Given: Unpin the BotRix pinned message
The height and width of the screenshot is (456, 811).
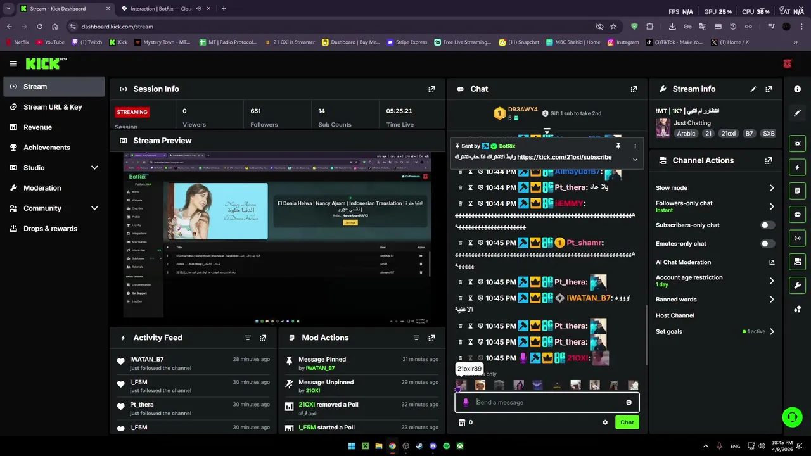Looking at the screenshot, I should (618, 146).
